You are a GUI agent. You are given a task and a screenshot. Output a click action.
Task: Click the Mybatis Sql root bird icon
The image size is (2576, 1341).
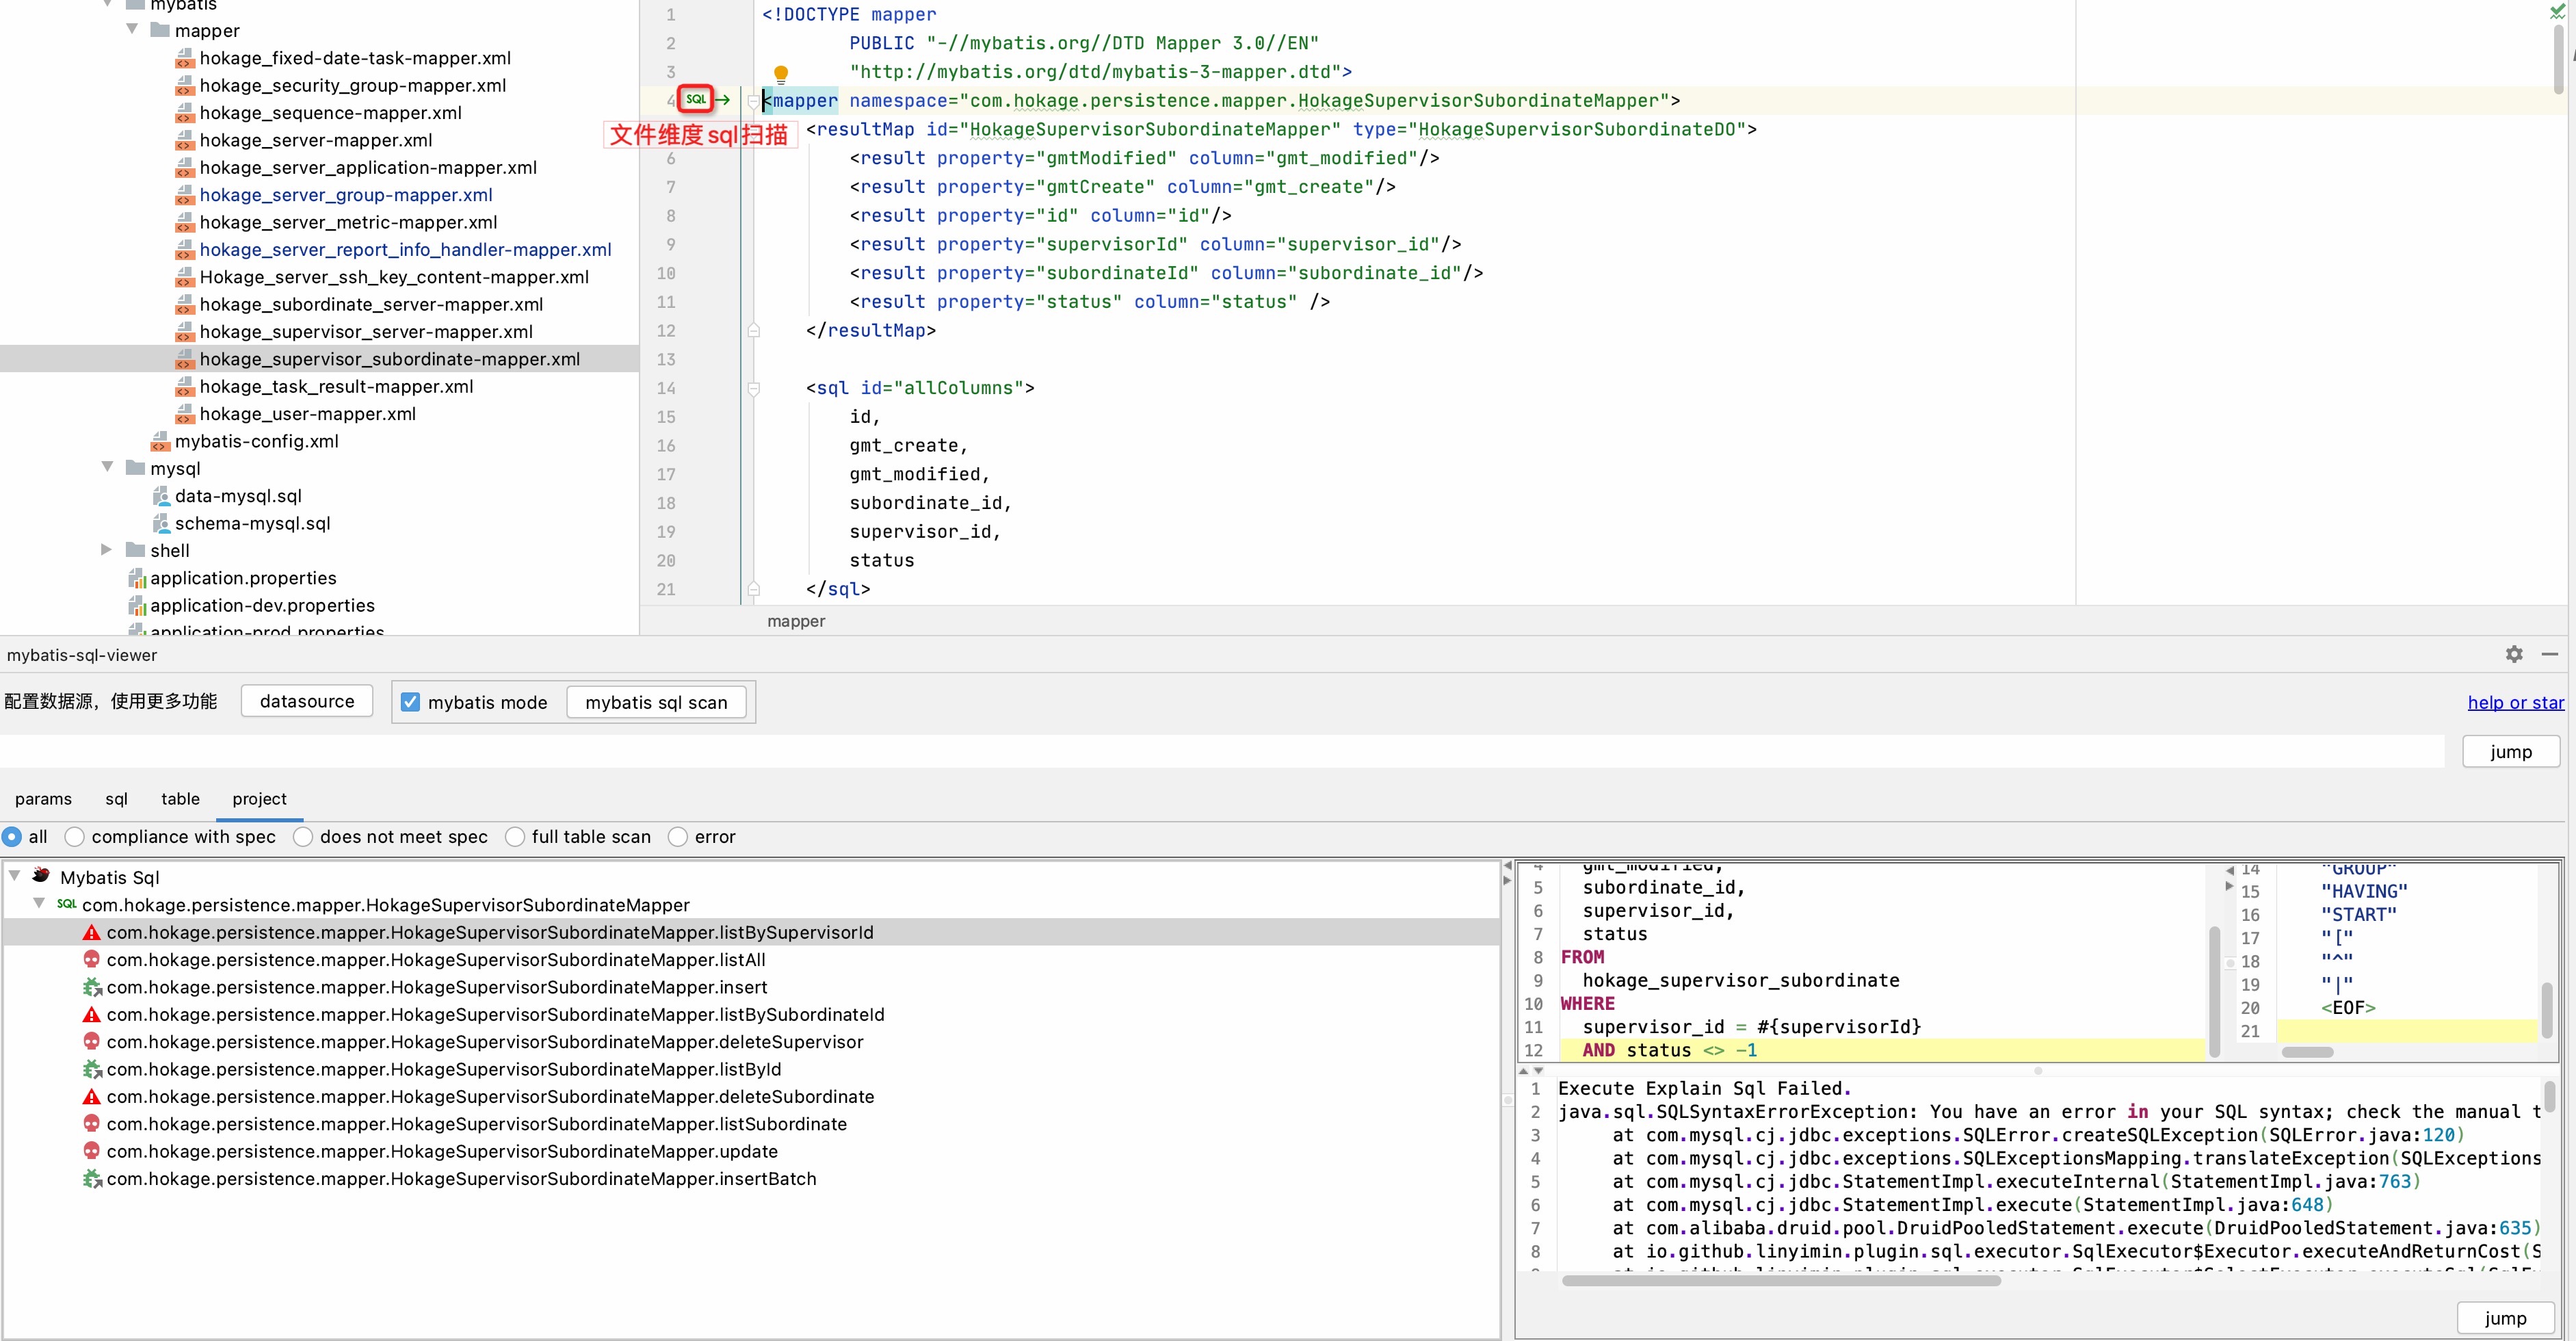click(41, 876)
